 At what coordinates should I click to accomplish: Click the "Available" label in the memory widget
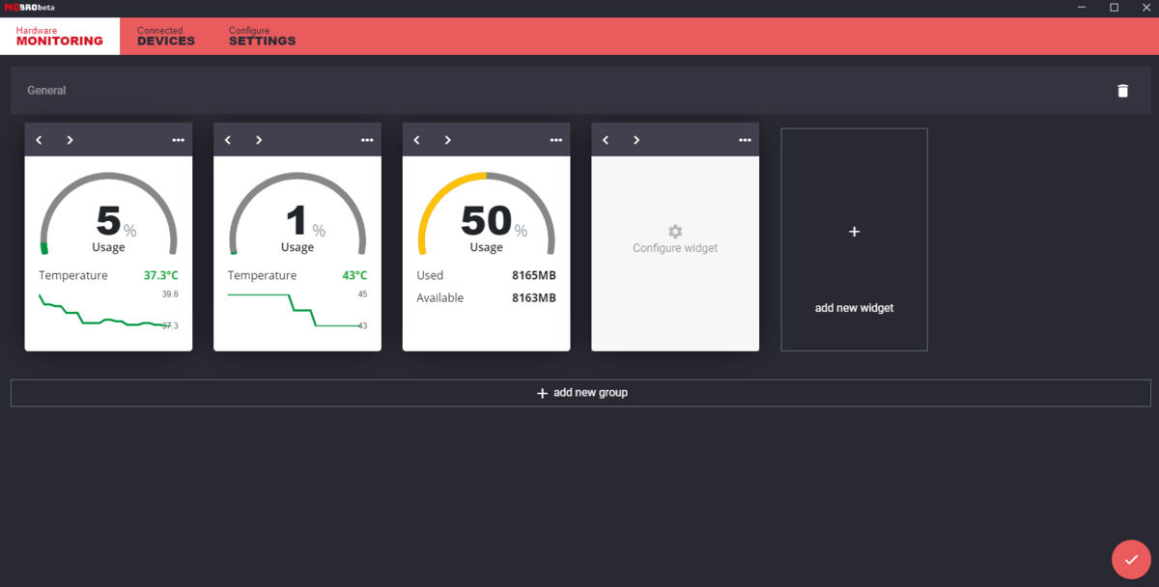point(440,298)
